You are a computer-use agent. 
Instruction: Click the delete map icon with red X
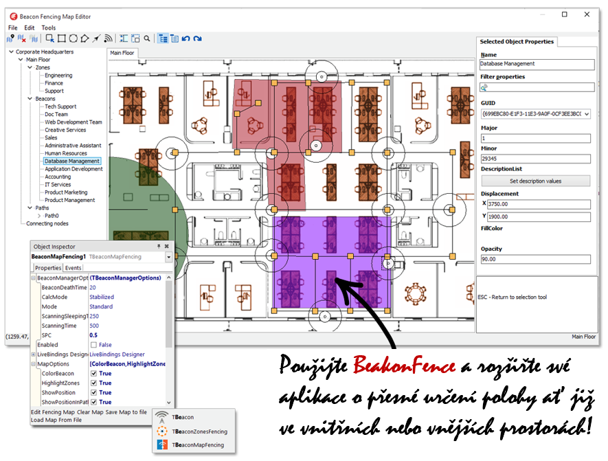coord(22,38)
